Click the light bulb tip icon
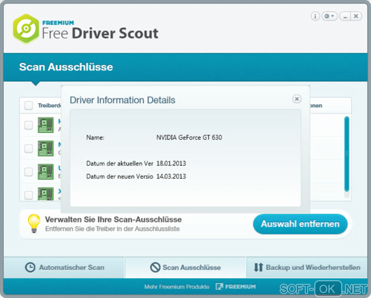The height and width of the screenshot is (298, 371). 34,223
